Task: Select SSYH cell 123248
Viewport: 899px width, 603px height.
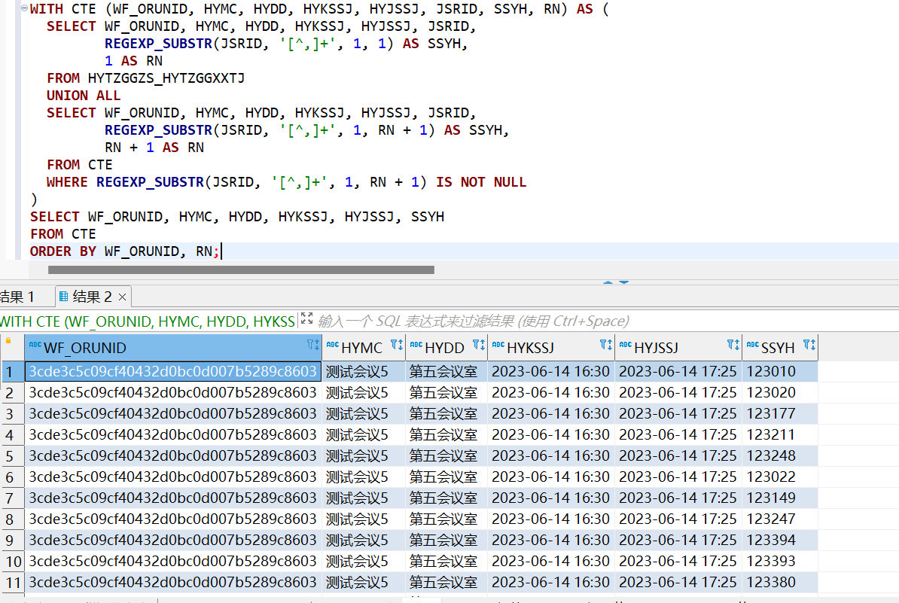Action: point(780,455)
